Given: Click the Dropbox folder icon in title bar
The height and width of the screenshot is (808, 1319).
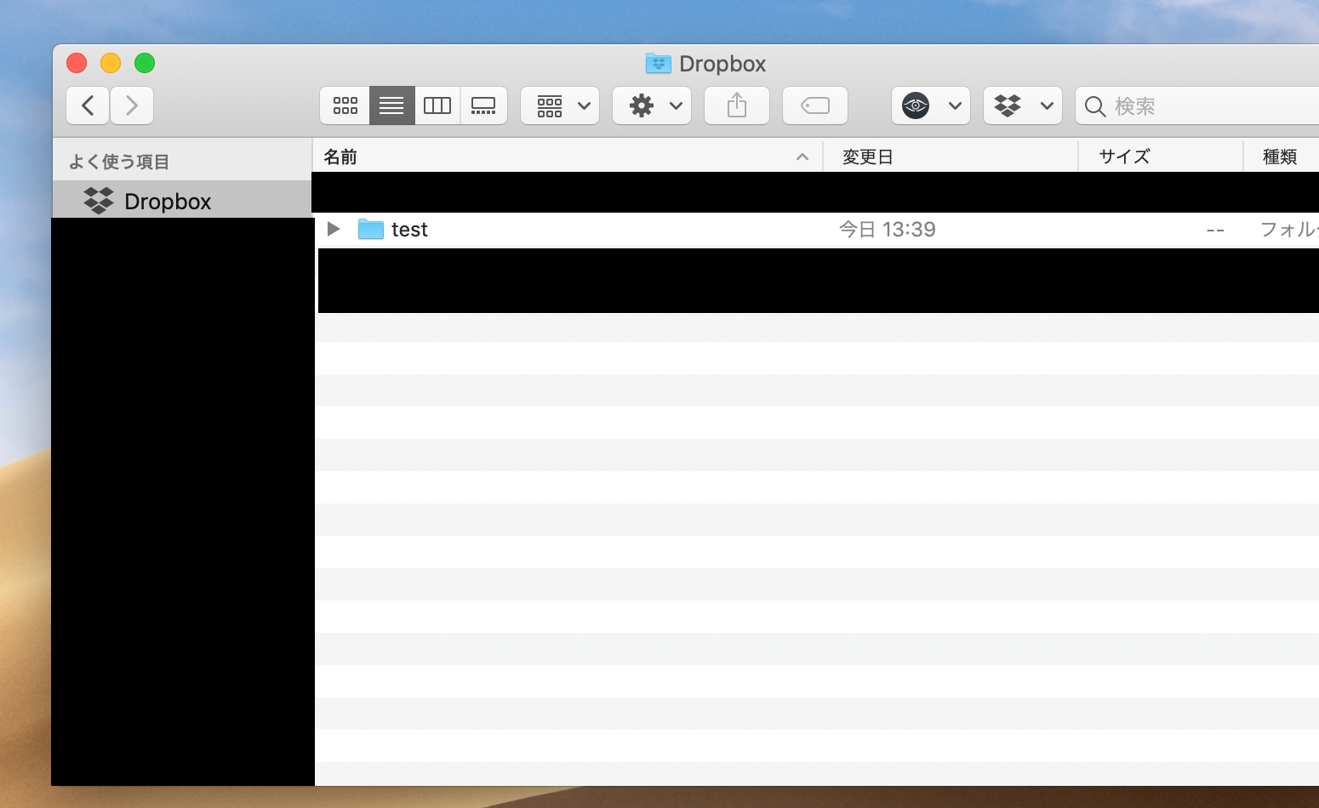Looking at the screenshot, I should [659, 63].
